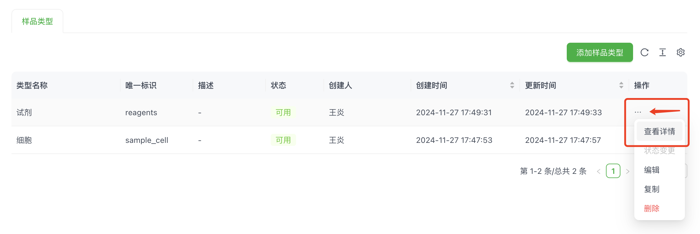Choose 编辑 in the actions menu
700x234 pixels.
652,170
